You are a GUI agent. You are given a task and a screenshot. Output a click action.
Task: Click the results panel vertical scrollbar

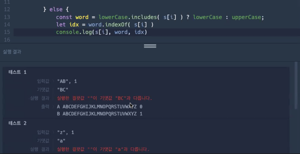pos(296,85)
